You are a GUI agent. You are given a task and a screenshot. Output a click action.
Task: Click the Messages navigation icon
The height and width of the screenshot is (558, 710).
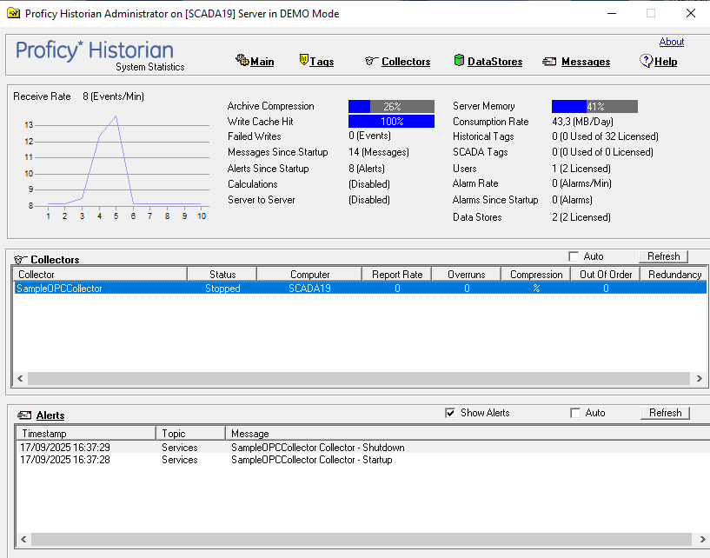(x=549, y=61)
